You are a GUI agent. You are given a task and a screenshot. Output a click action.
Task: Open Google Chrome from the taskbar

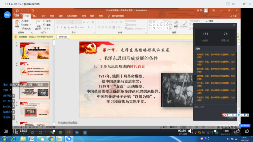coord(50,139)
